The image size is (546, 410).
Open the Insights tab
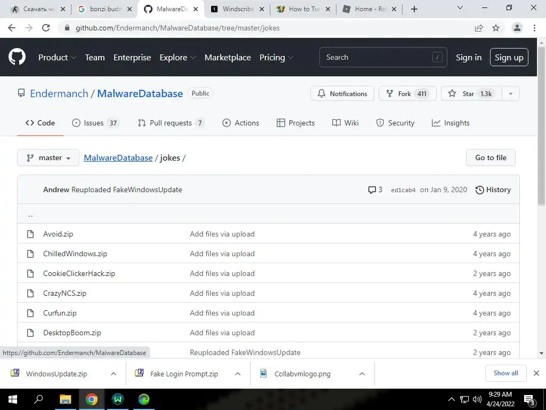point(451,123)
